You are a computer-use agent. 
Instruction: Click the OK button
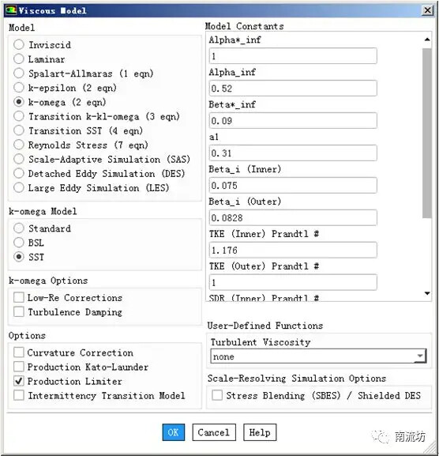pyautogui.click(x=174, y=432)
